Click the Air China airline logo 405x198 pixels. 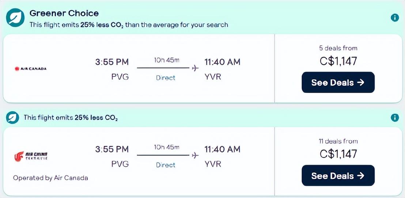coord(31,156)
